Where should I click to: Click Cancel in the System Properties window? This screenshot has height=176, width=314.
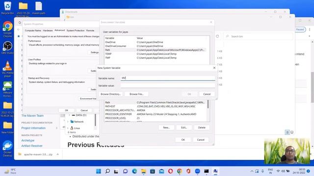pyautogui.click(x=84, y=110)
